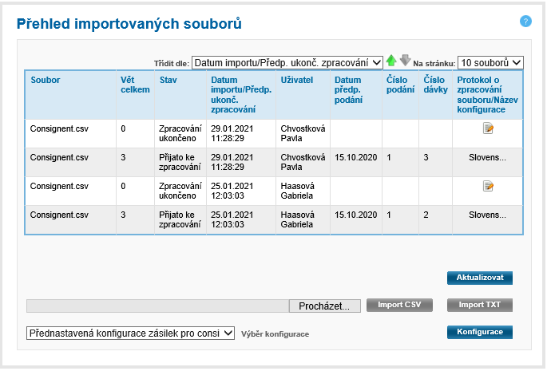The height and width of the screenshot is (371, 547).
Task: Open the preset configuration dropdown
Action: tap(130, 334)
